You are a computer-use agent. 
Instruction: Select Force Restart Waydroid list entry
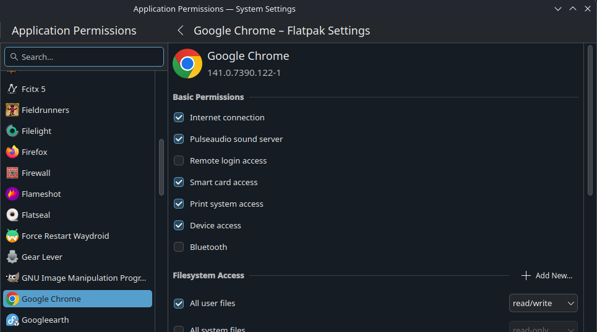(65, 236)
